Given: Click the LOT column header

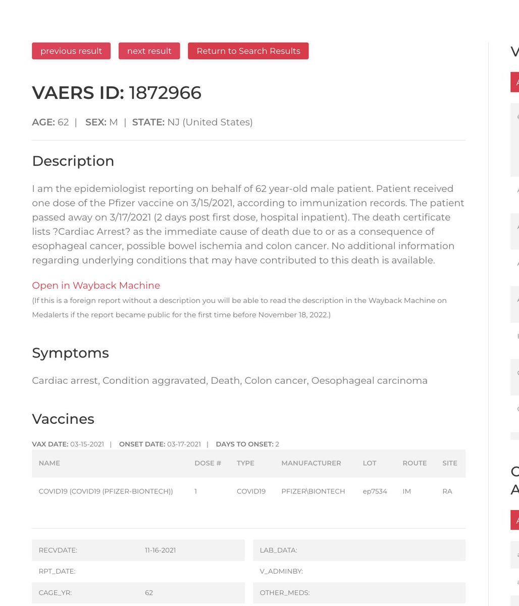Looking at the screenshot, I should click(x=369, y=463).
